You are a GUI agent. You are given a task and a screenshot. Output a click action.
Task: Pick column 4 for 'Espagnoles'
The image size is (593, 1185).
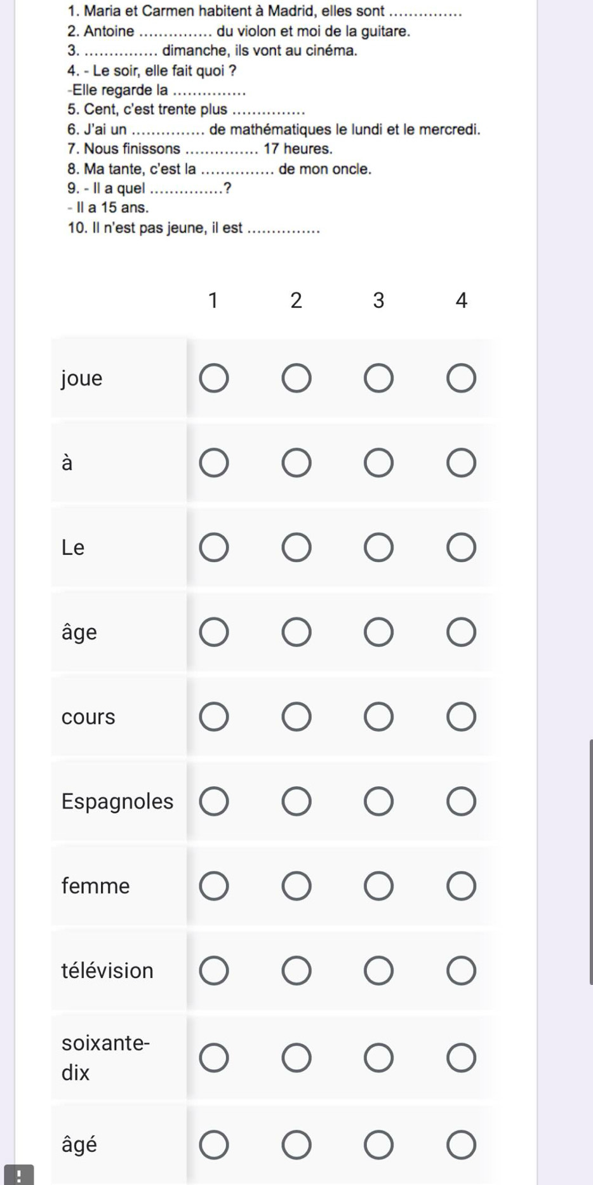[x=462, y=801]
